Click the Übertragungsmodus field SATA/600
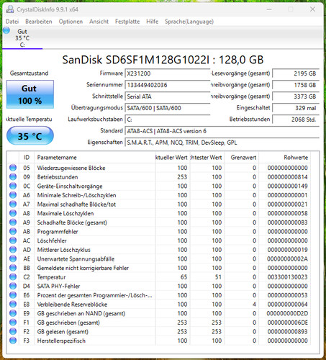This screenshot has height=360, width=326. click(168, 108)
